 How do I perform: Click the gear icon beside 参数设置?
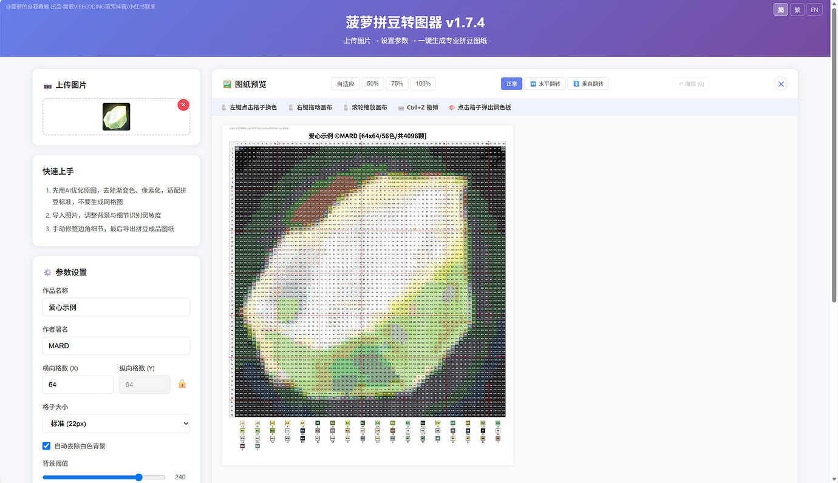point(47,272)
